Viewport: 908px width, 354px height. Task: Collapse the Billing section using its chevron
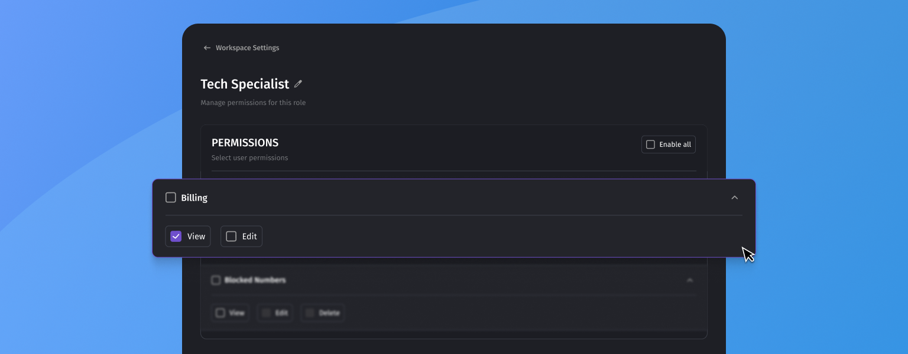(x=735, y=198)
